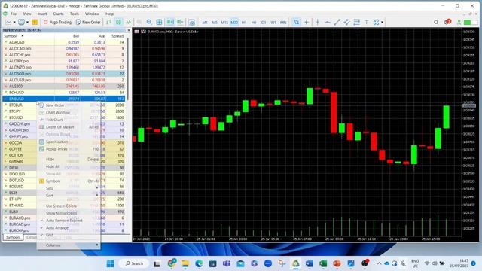The image size is (482, 271).
Task: Open the chart type icon in toolbar
Action: tap(8, 22)
